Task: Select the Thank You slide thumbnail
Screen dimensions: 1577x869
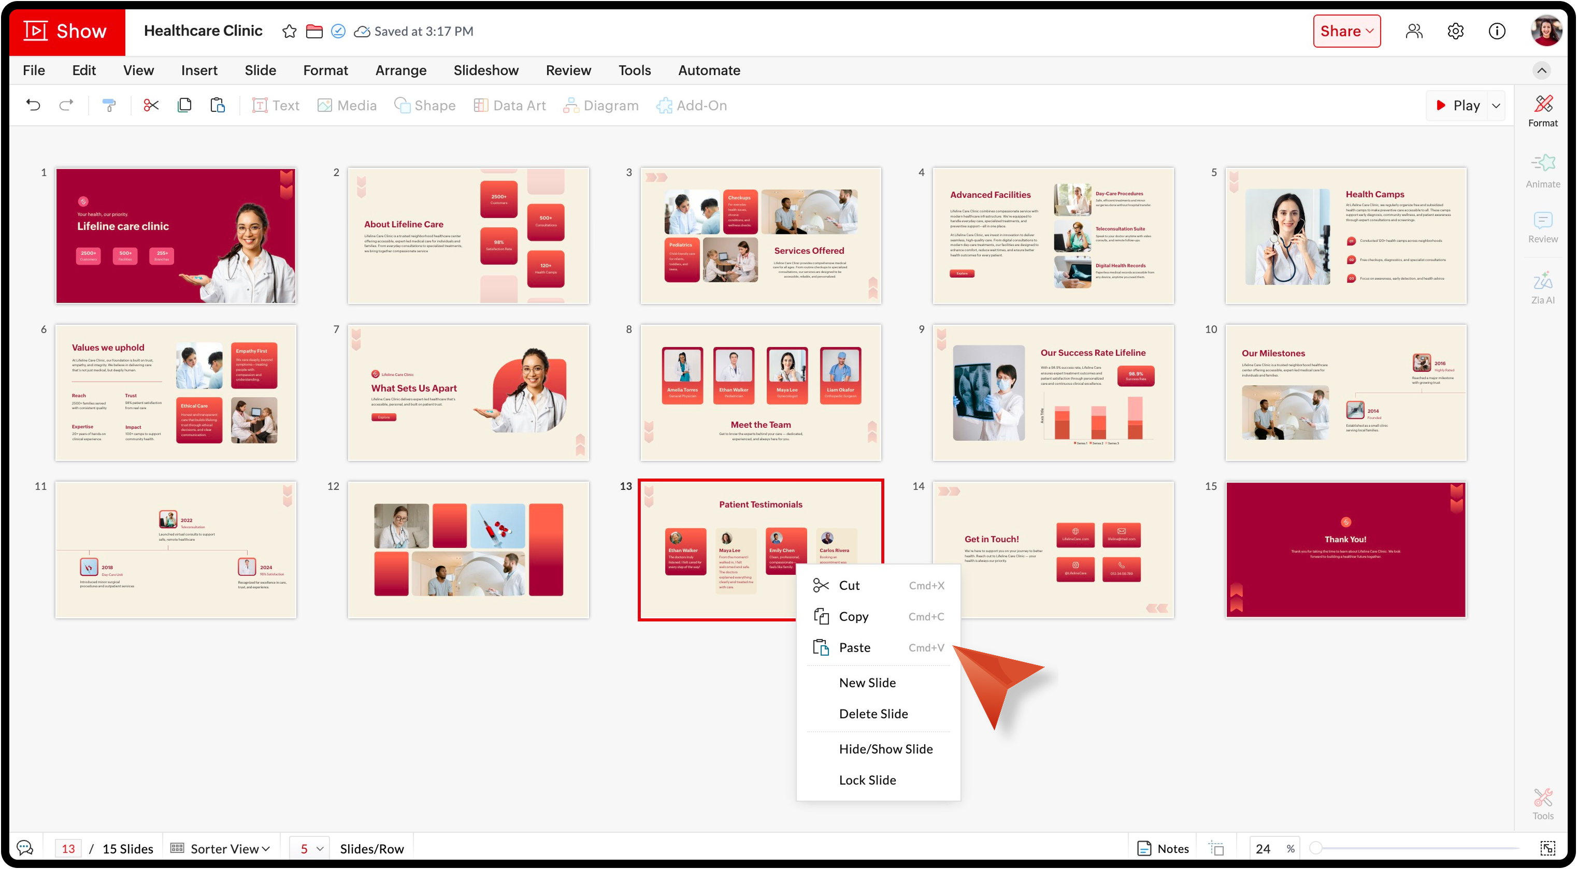Action: coord(1345,549)
